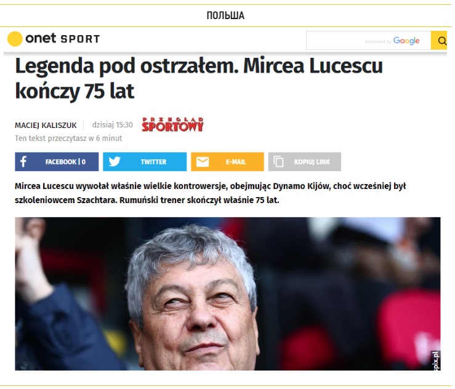Open the Przegląd Sportowy logo
455x389 pixels.
pyautogui.click(x=172, y=124)
